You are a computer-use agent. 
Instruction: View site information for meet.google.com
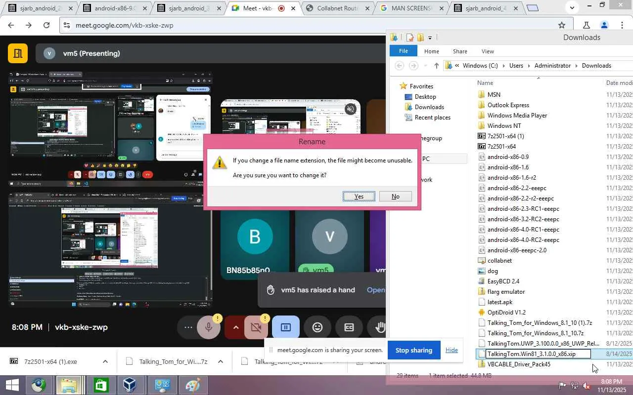pyautogui.click(x=66, y=25)
